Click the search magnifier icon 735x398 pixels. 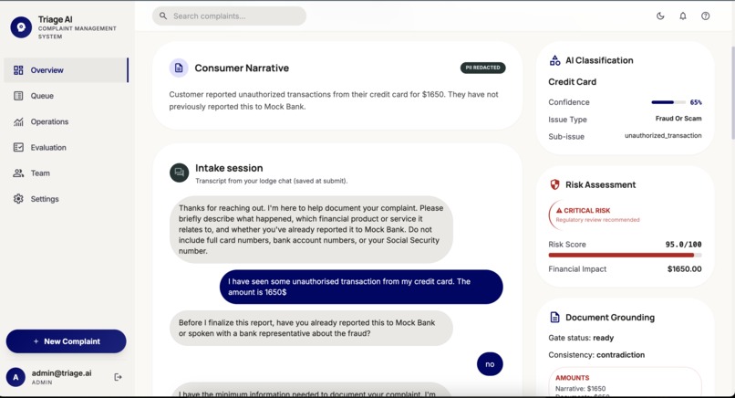(163, 16)
